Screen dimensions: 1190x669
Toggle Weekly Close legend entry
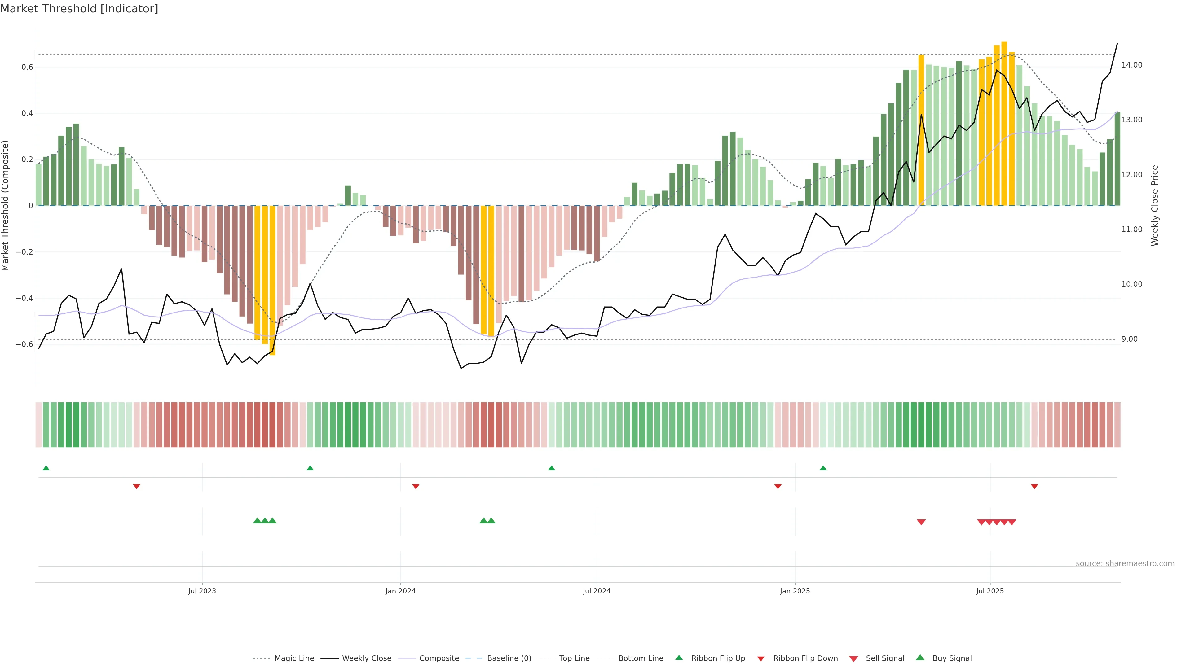(366, 658)
